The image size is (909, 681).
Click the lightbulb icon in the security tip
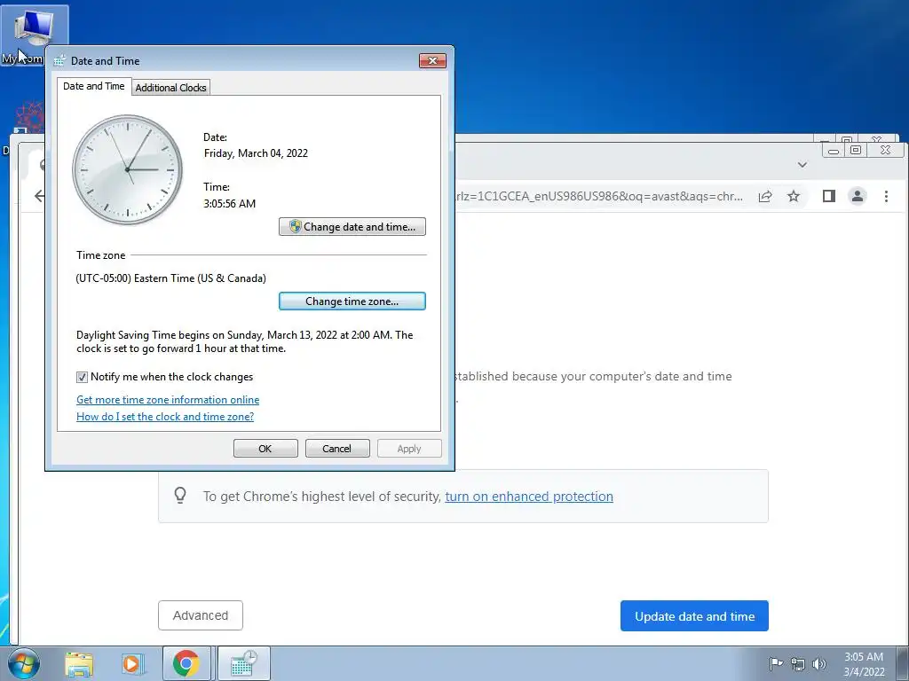tap(180, 496)
